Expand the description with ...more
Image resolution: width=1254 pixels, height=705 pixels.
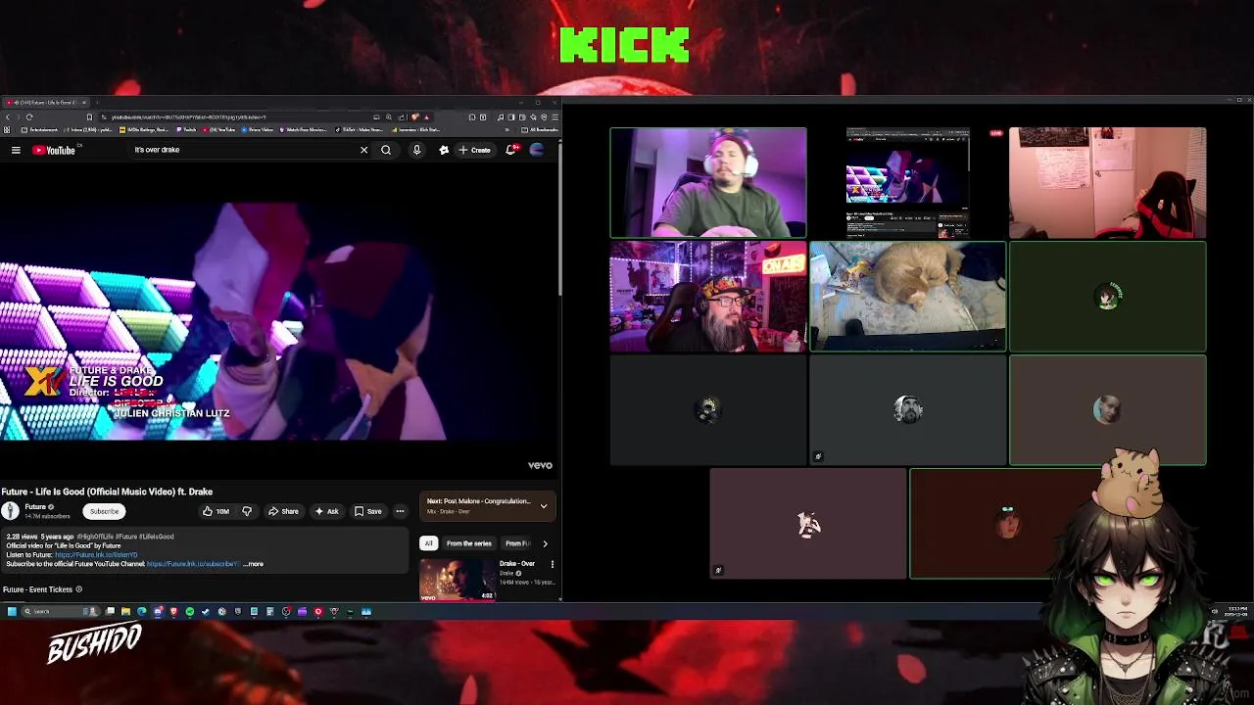(254, 564)
